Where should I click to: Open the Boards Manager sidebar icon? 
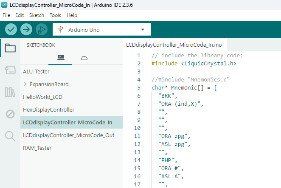[x=10, y=70]
